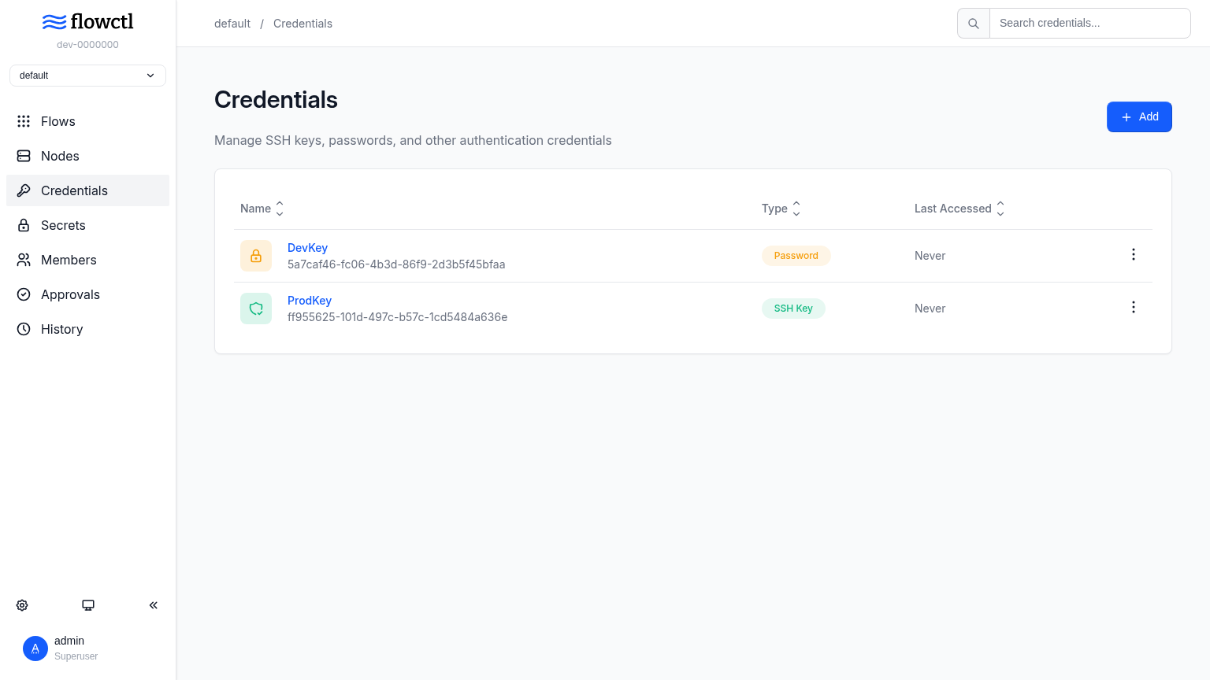Open the default namespace dropdown
This screenshot has width=1210, height=680.
(87, 76)
